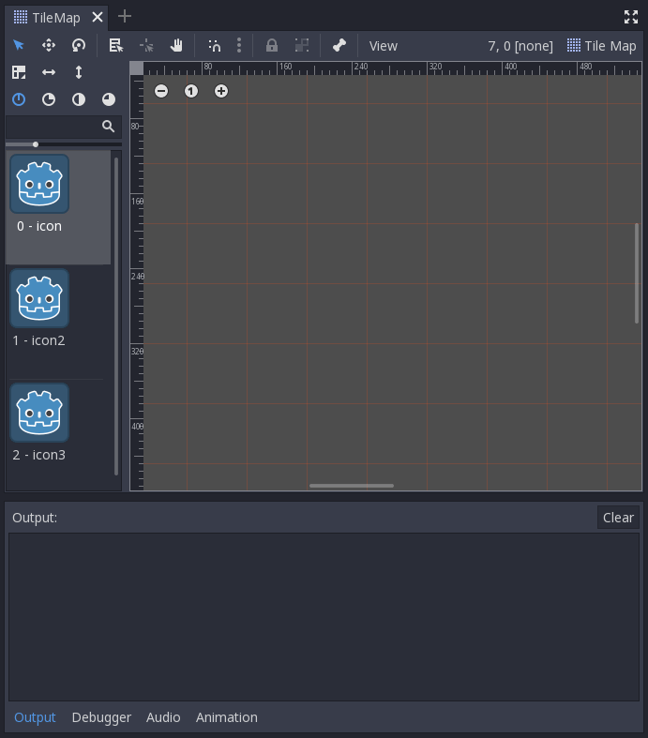Open the Debugger bottom panel
This screenshot has height=738, width=648.
pyautogui.click(x=101, y=717)
